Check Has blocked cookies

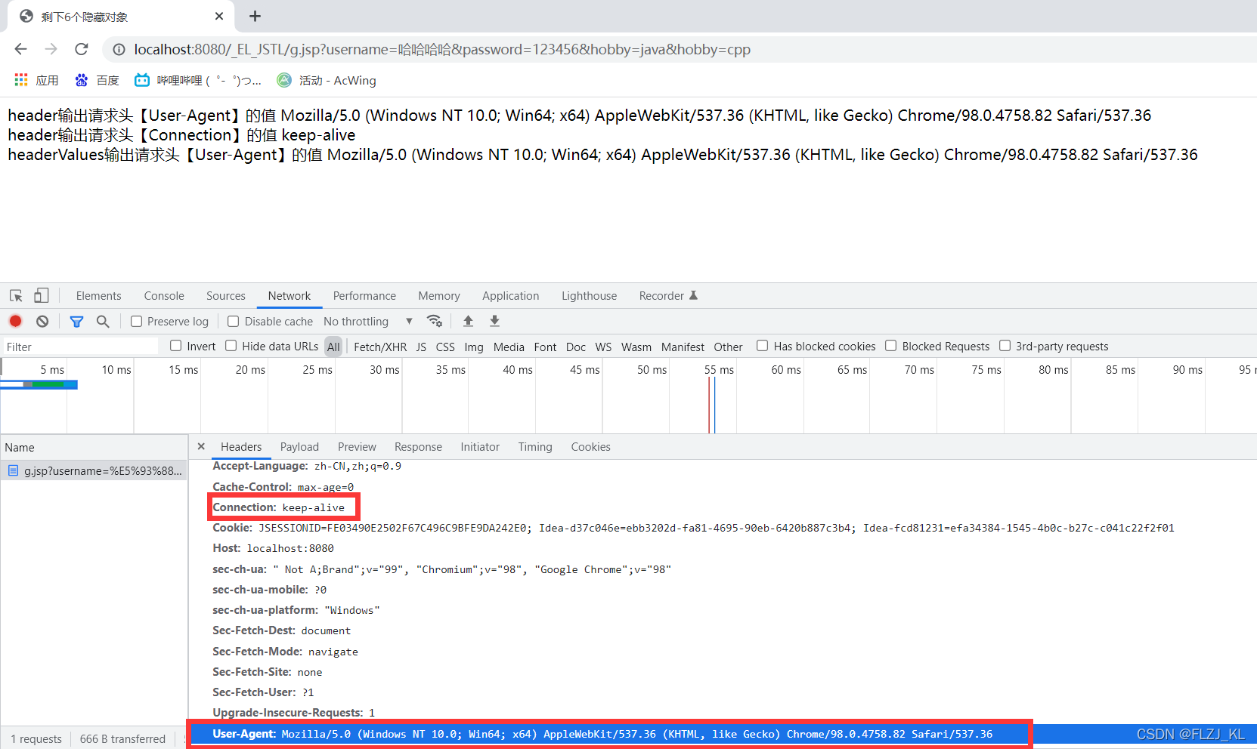pyautogui.click(x=763, y=346)
